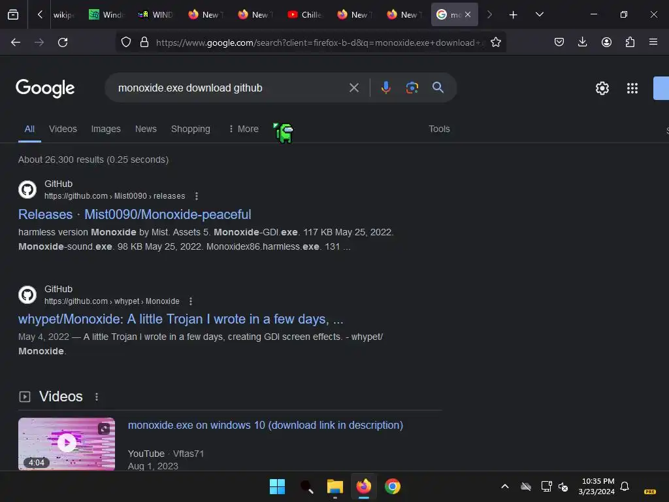
Task: View site security lock information
Action: pos(144,42)
